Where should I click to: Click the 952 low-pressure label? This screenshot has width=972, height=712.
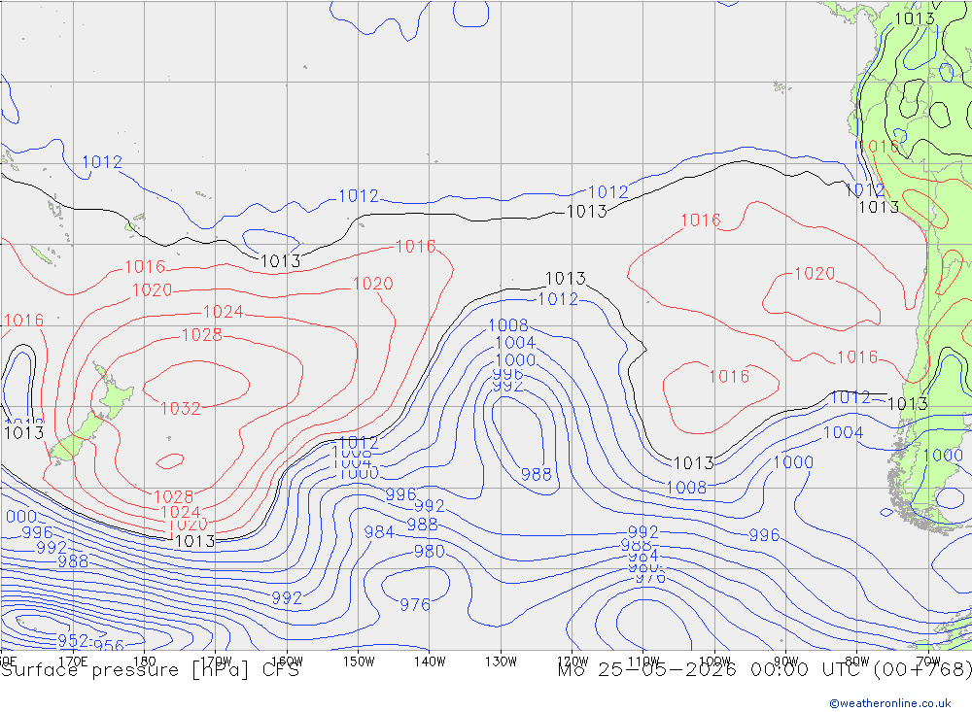tap(73, 640)
